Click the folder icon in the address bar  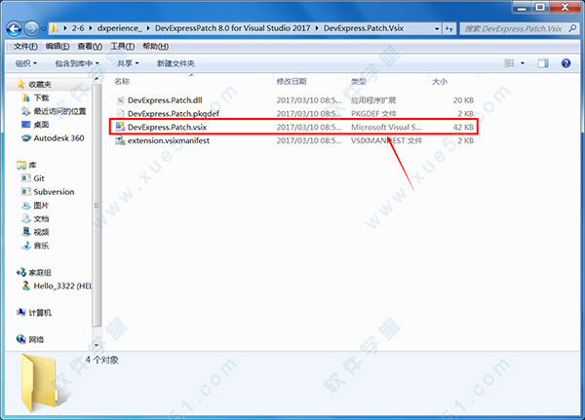tap(55, 28)
